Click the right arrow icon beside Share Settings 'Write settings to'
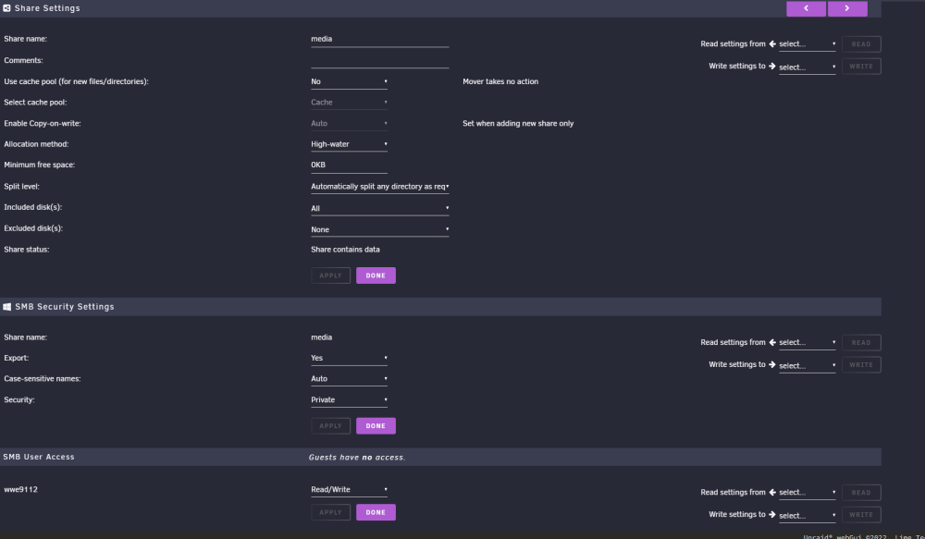 pyautogui.click(x=772, y=66)
